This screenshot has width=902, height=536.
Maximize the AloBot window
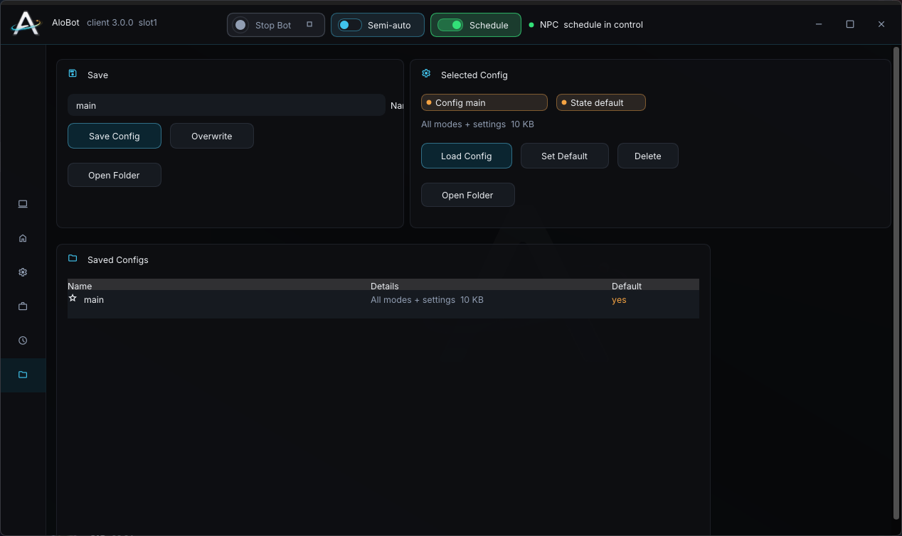pos(850,24)
